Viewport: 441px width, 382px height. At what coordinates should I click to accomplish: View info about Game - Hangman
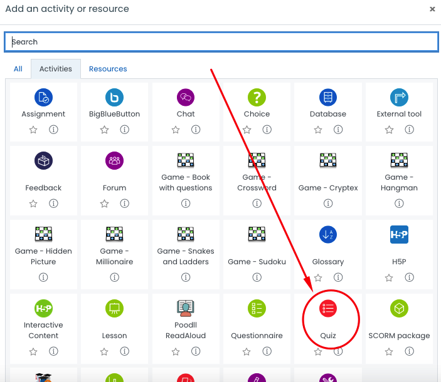click(399, 203)
